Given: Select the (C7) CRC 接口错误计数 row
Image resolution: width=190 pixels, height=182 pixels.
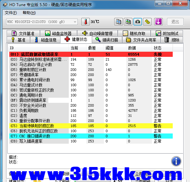Looking at the screenshot, I should click(x=91, y=136).
